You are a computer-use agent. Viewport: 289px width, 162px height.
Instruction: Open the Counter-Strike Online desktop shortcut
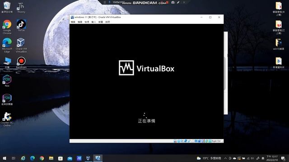click(x=7, y=119)
